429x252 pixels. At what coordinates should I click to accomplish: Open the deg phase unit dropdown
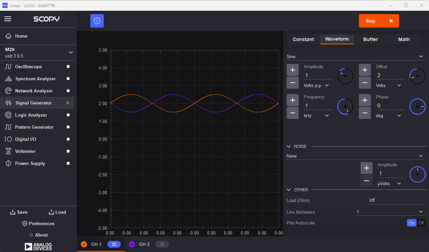pos(388,116)
